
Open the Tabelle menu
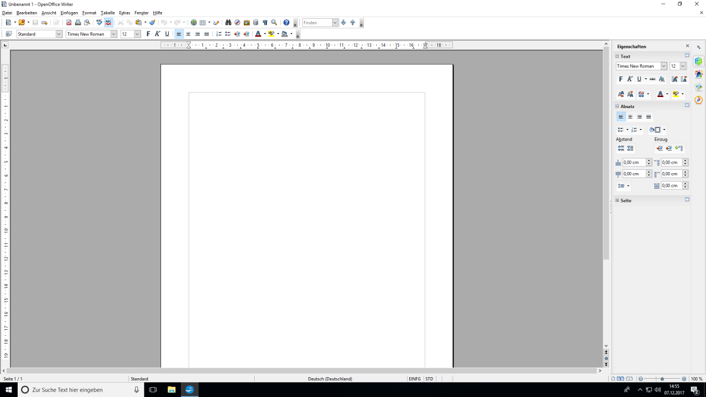tap(108, 13)
